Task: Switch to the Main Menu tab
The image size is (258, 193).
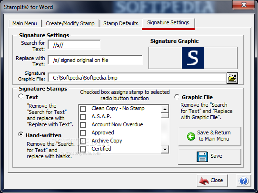Action: [25, 23]
